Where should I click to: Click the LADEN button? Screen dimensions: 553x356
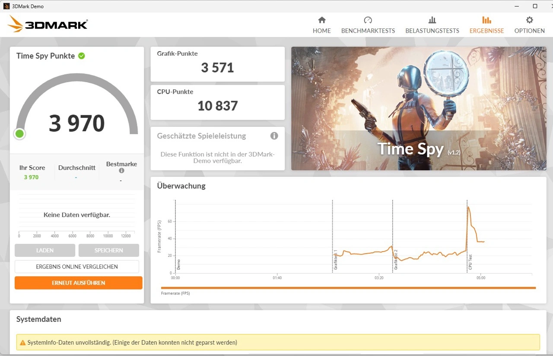[45, 250]
